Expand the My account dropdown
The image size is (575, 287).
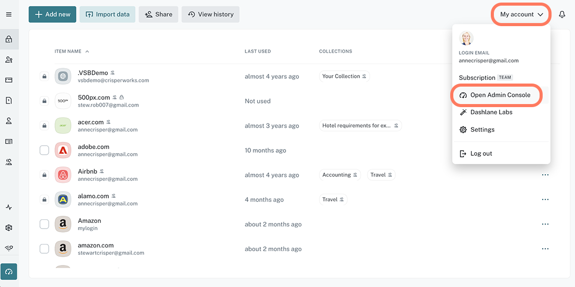[522, 14]
